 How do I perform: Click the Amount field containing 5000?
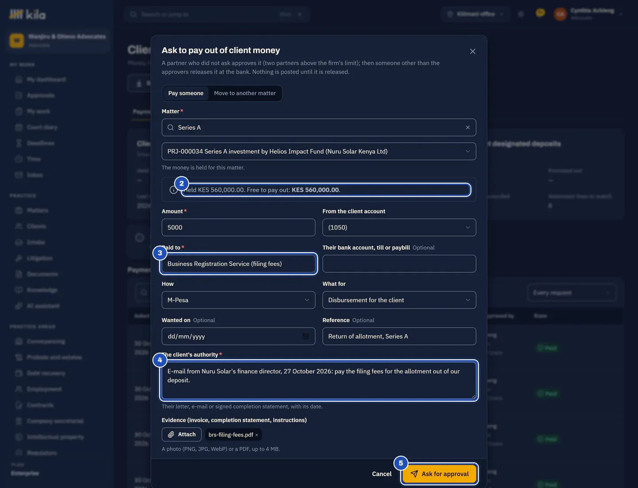(238, 227)
